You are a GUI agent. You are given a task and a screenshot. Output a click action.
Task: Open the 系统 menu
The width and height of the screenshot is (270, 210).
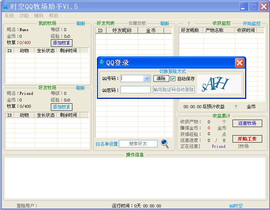click(x=9, y=16)
